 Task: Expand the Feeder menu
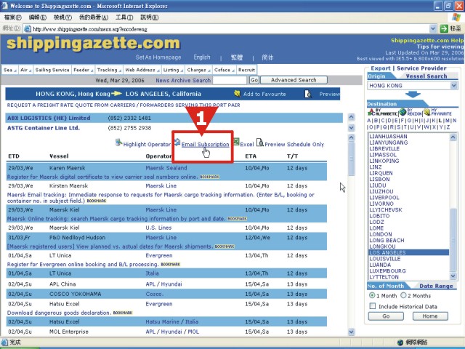point(84,70)
